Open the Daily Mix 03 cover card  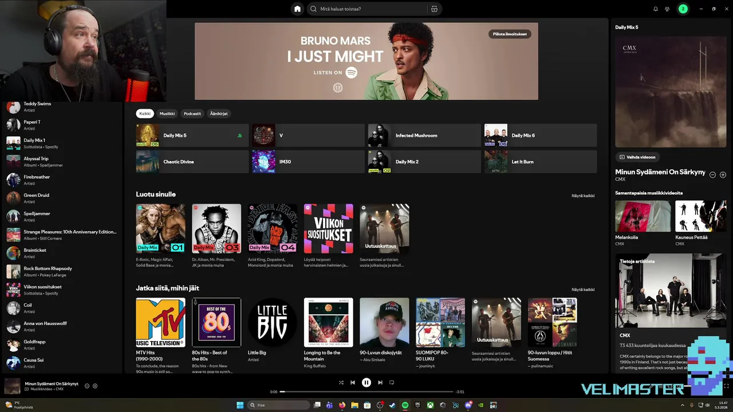(216, 228)
